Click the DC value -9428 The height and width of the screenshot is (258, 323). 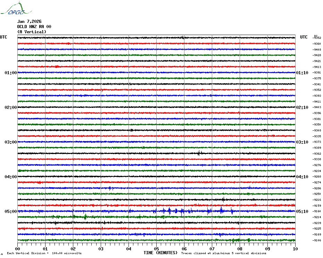coord(317,55)
